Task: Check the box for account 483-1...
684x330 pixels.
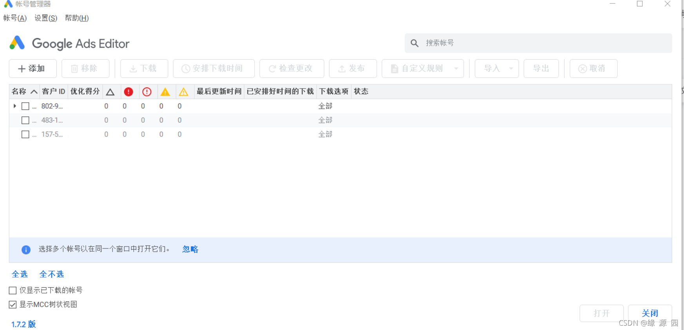Action: pos(25,120)
